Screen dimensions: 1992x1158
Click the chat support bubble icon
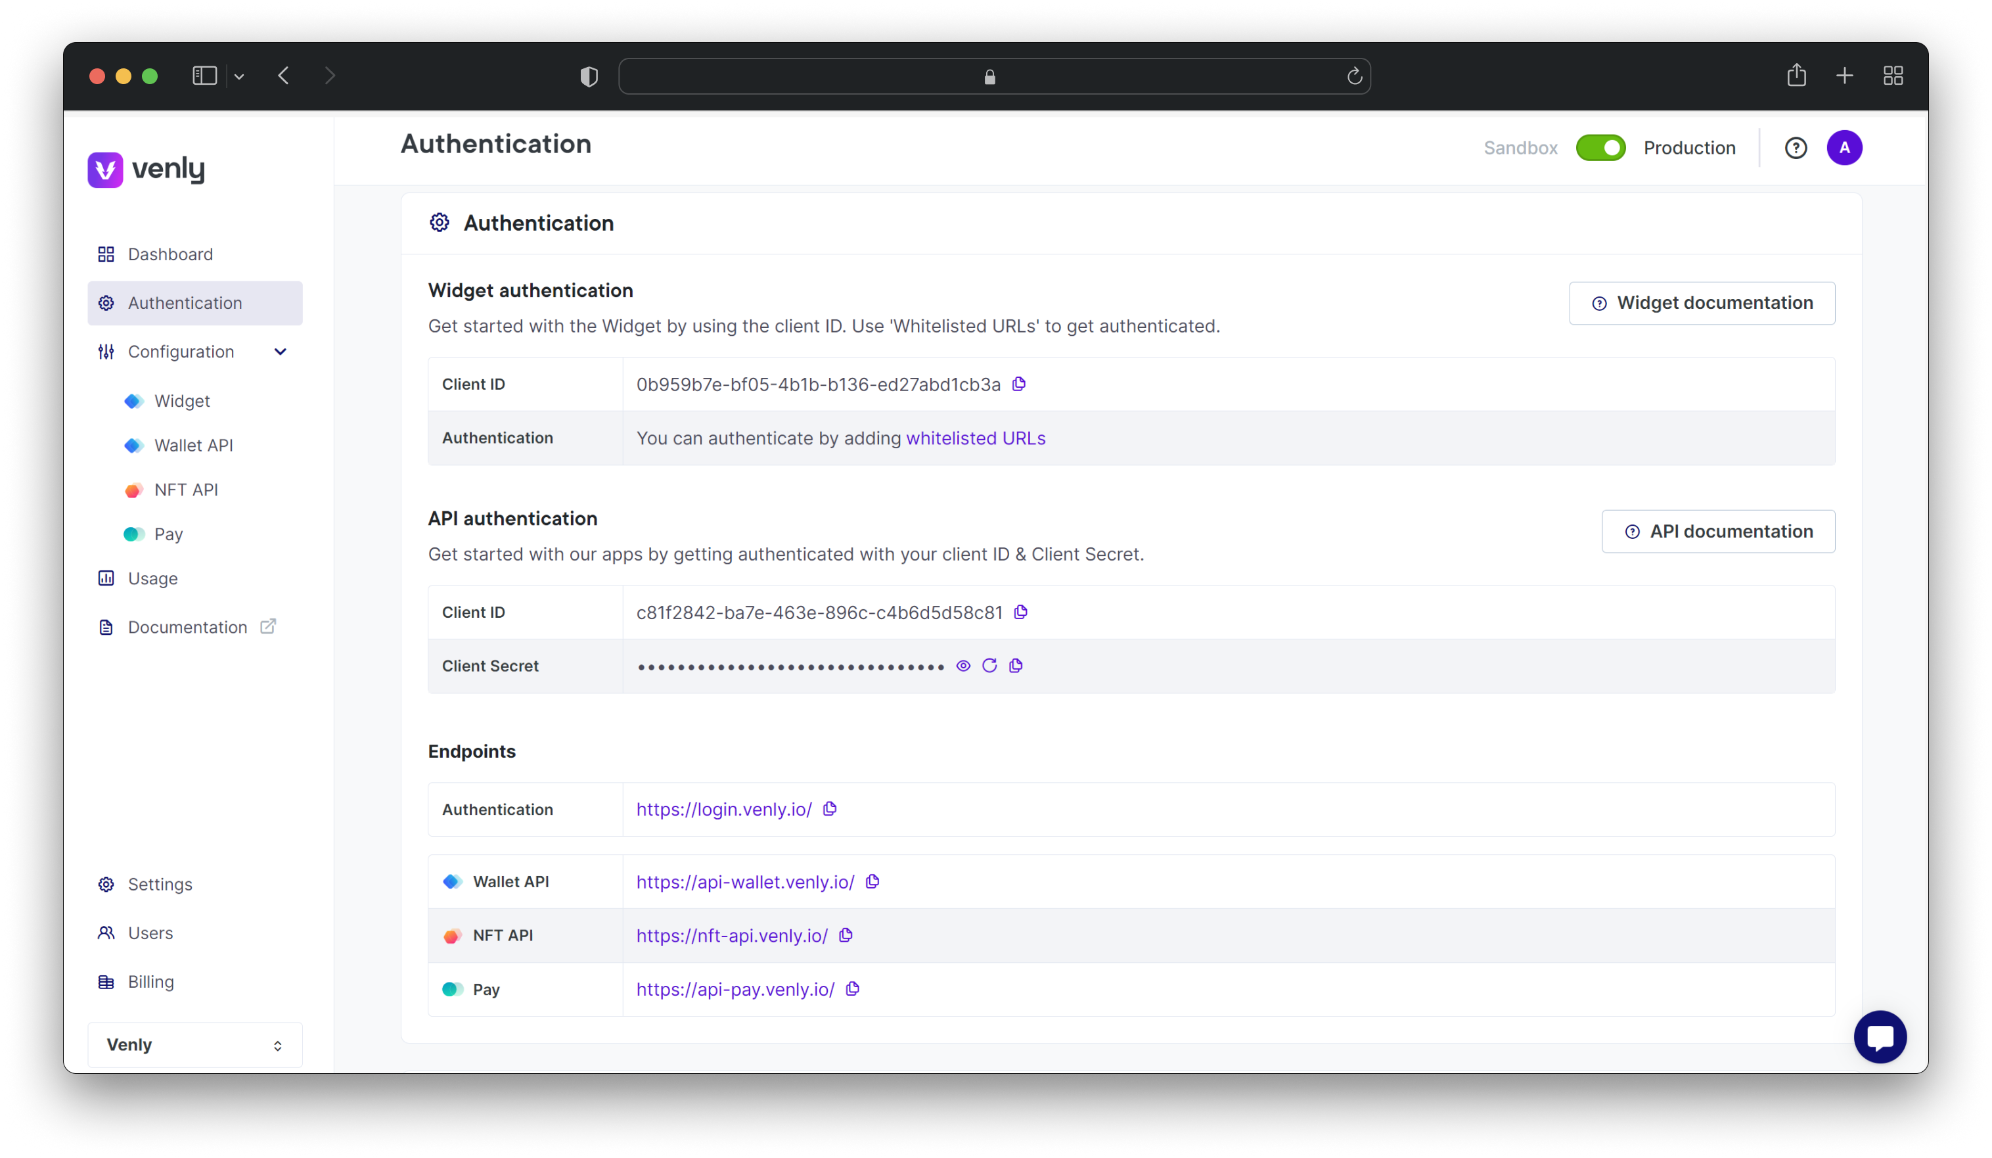click(1879, 1036)
